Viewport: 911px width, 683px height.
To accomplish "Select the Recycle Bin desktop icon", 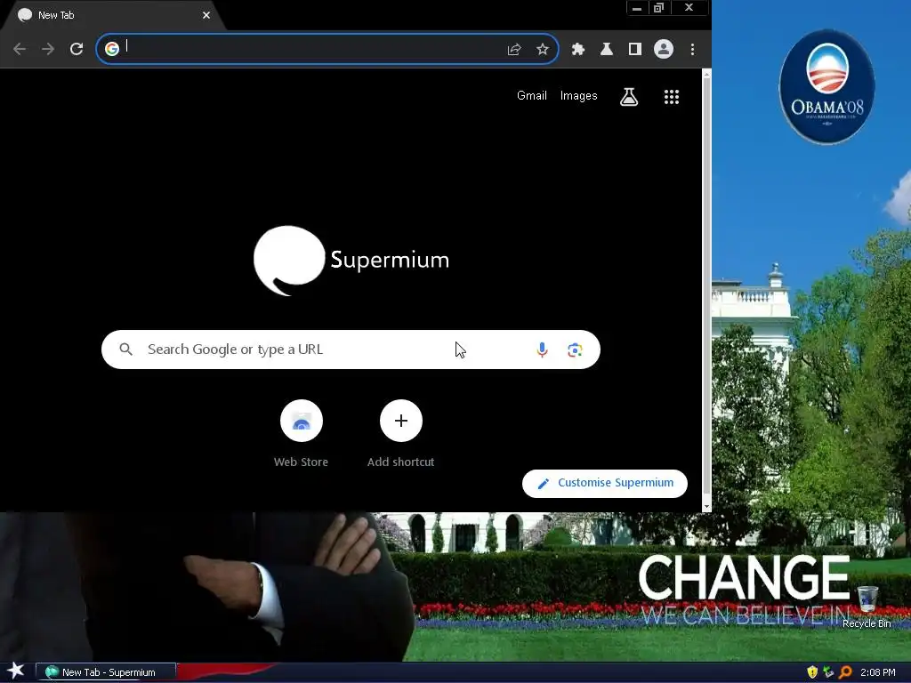I will 867,607.
